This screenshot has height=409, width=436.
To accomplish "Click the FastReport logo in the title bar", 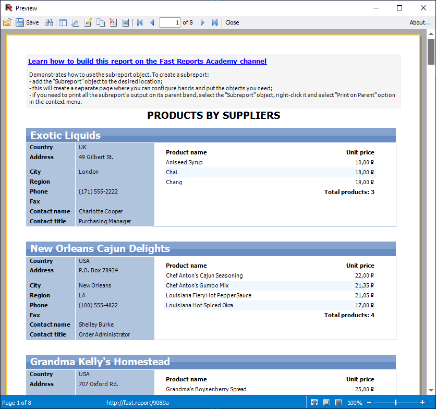I will tap(9, 8).
